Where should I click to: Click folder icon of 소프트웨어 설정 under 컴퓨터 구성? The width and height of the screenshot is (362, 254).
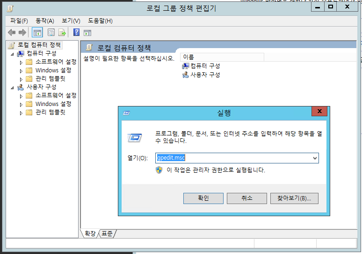click(x=29, y=62)
